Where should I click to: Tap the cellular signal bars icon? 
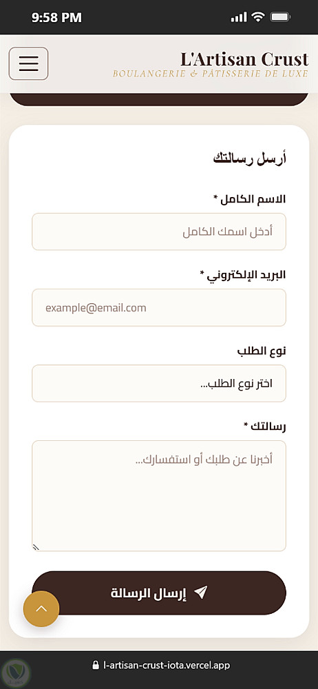click(x=239, y=17)
